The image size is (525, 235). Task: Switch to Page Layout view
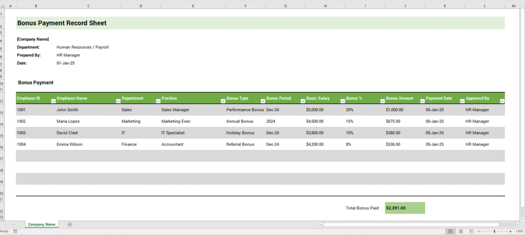[461, 231]
